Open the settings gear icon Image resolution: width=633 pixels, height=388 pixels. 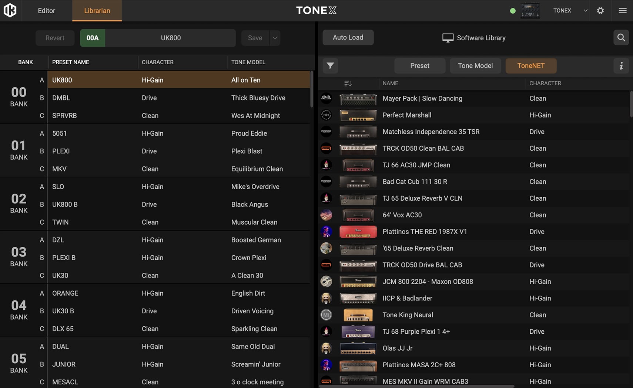600,11
